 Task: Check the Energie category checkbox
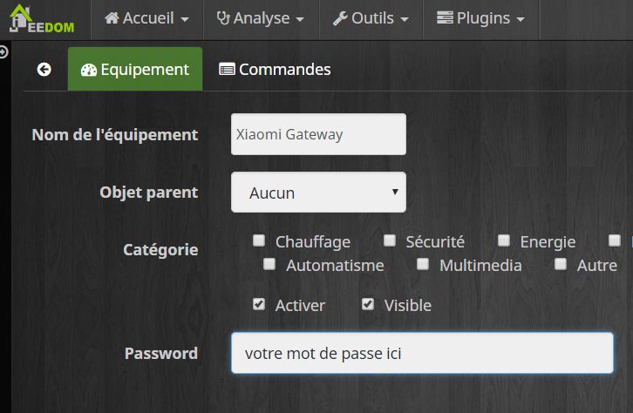[x=504, y=240]
